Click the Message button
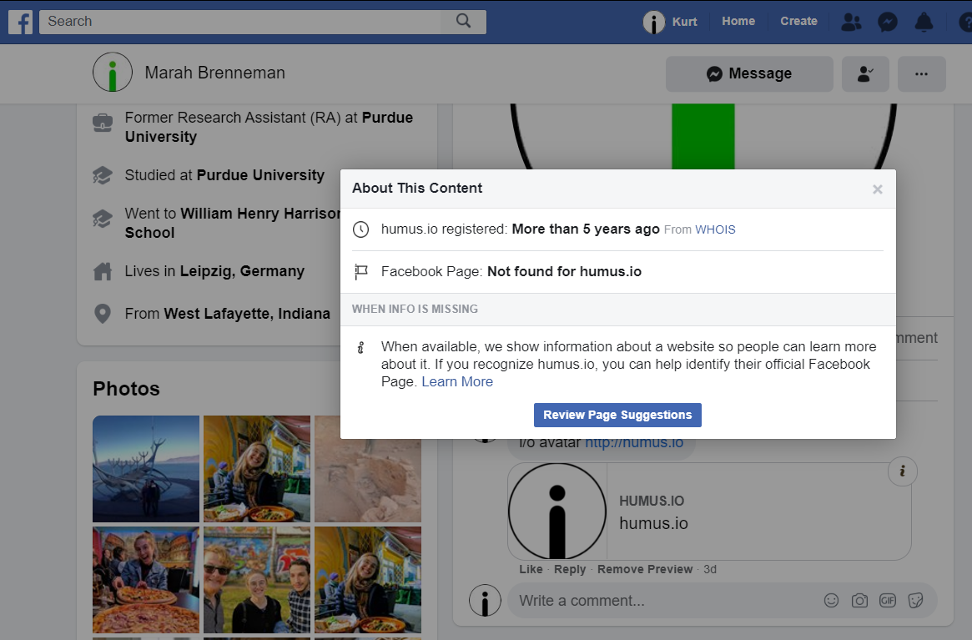 [x=749, y=73]
